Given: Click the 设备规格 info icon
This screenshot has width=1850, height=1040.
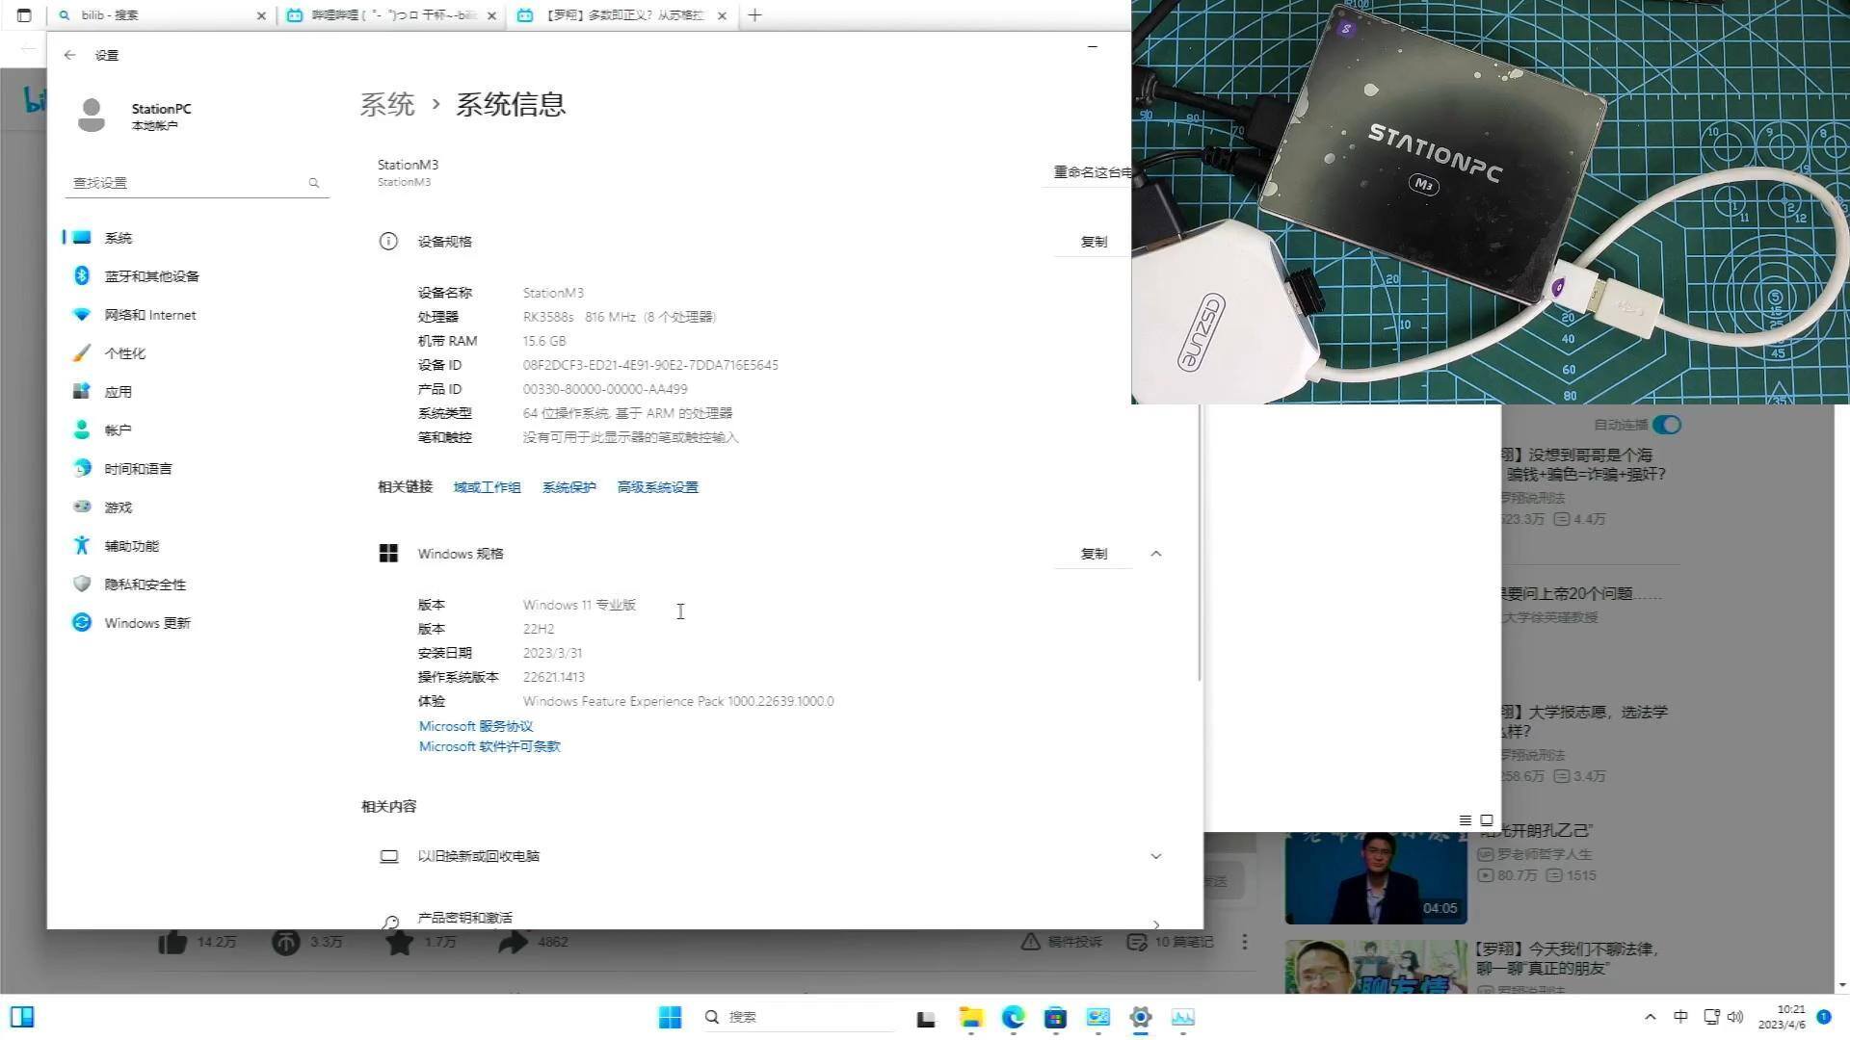Looking at the screenshot, I should click(x=388, y=242).
